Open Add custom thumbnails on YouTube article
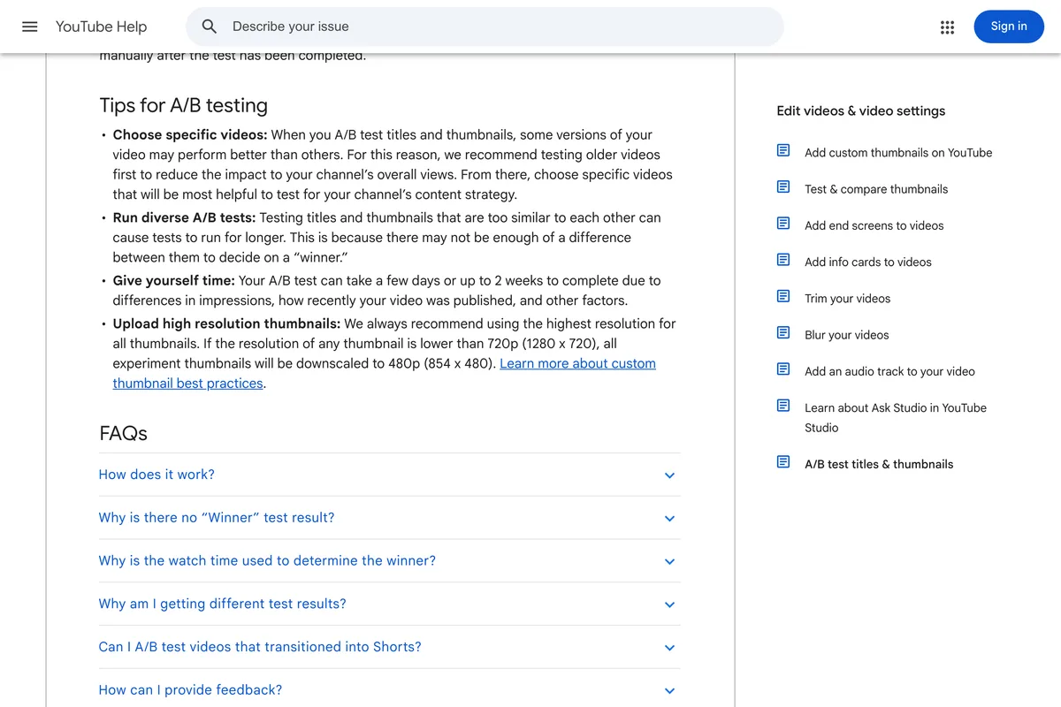This screenshot has height=707, width=1061. [x=898, y=152]
